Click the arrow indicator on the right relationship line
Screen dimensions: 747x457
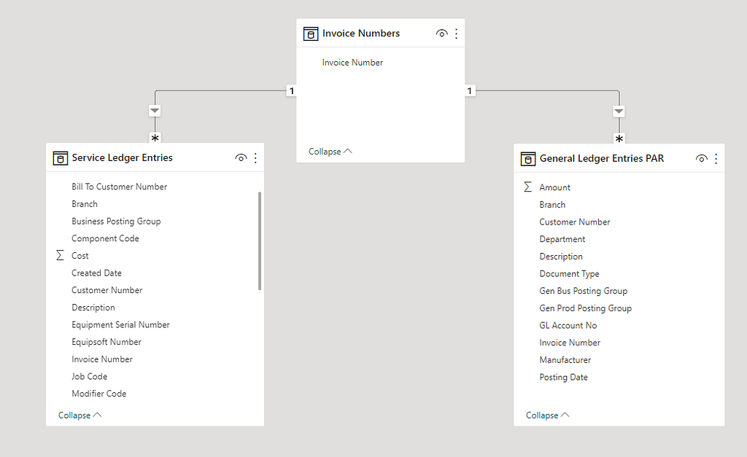pos(619,111)
